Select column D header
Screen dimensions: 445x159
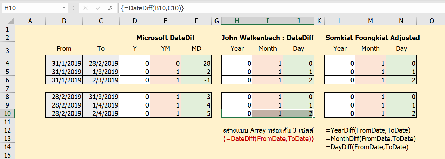[135, 21]
